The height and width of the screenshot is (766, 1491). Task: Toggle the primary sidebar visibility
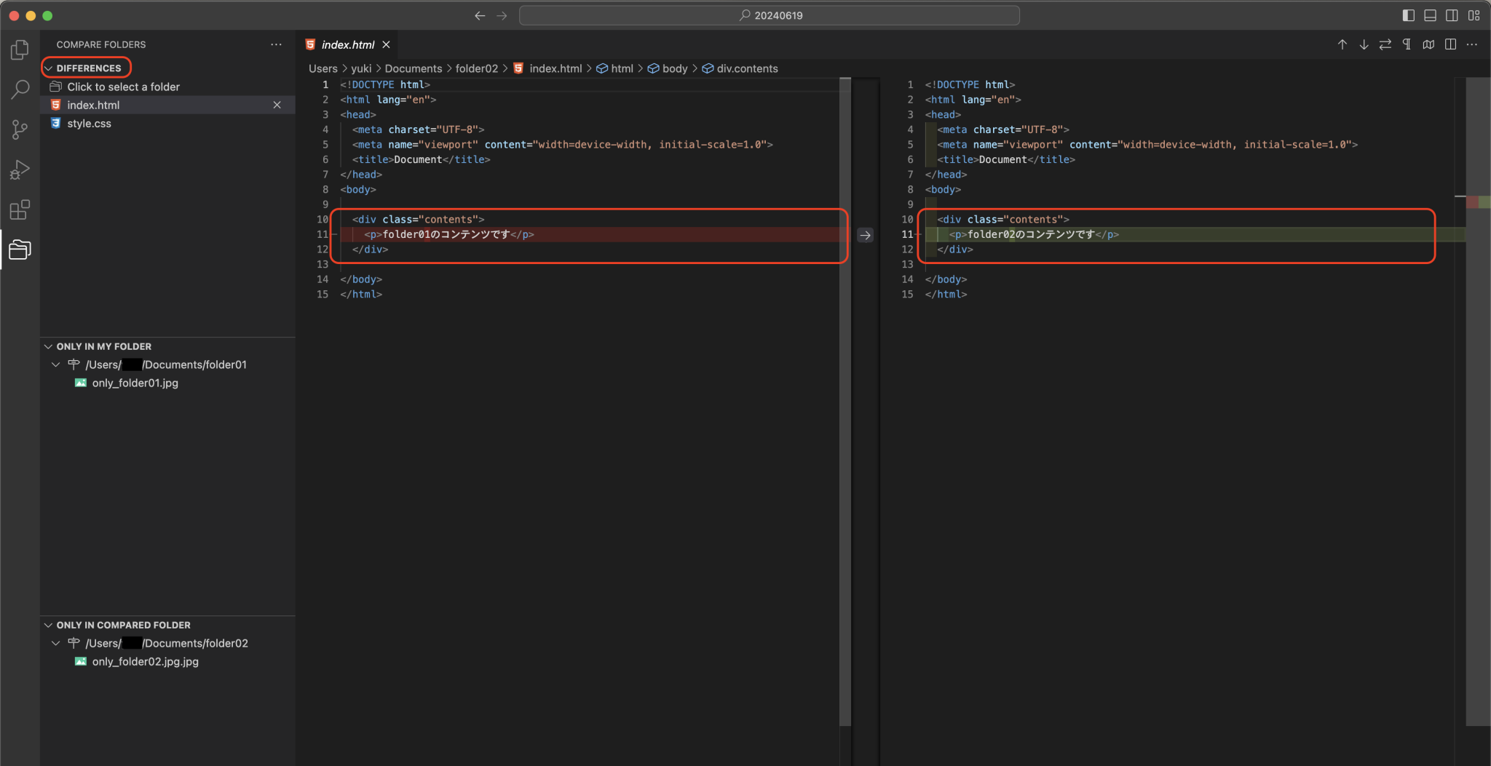point(1407,15)
